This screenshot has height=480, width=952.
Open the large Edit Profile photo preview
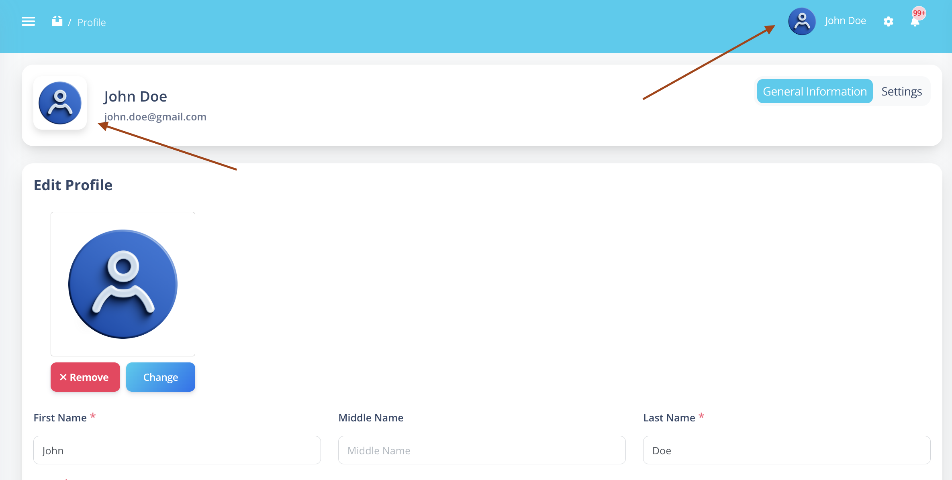point(123,284)
